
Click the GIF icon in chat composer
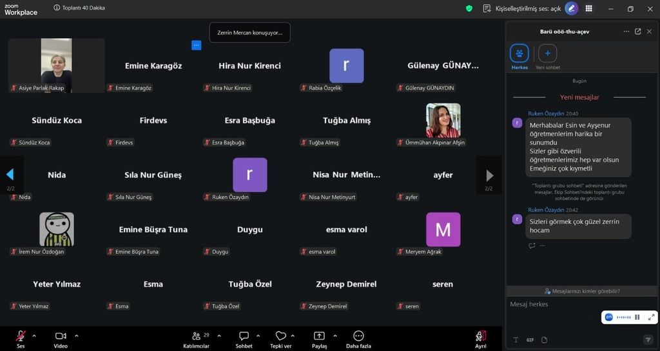(x=530, y=340)
